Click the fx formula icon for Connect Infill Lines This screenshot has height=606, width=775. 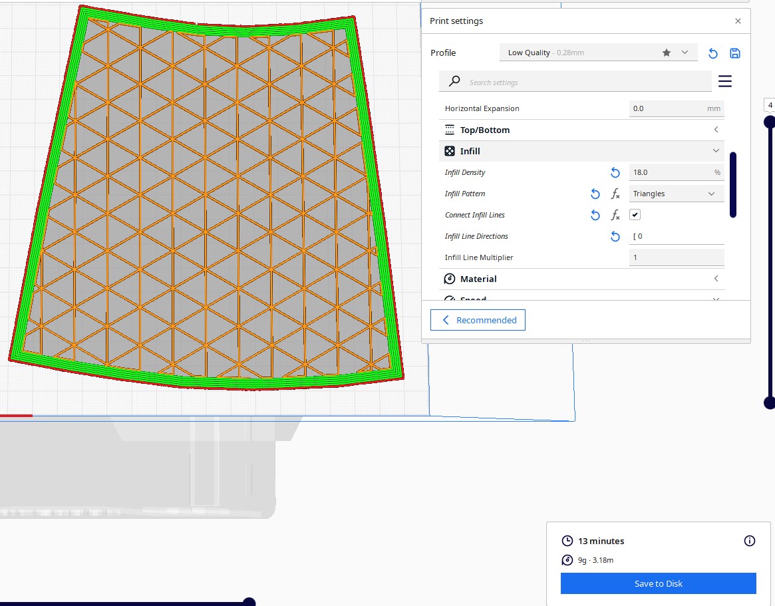tap(615, 215)
